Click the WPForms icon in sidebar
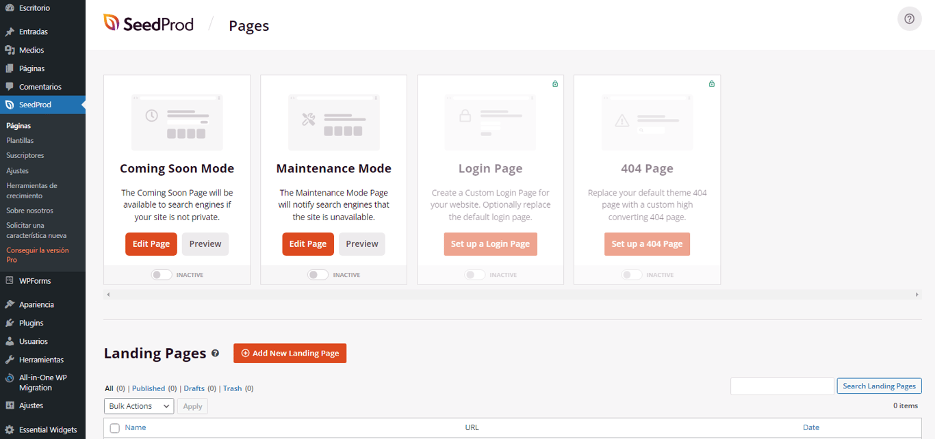This screenshot has height=439, width=935. (10, 281)
